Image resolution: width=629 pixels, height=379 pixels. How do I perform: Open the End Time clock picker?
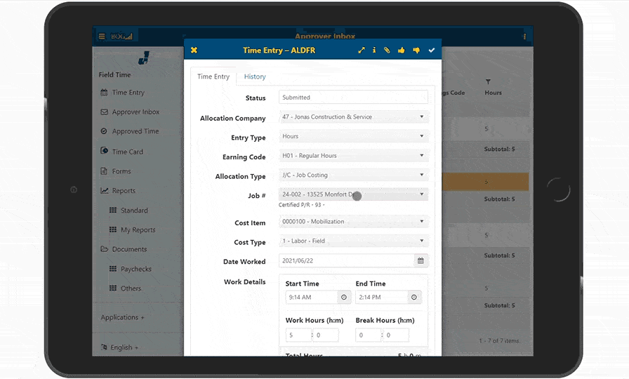point(414,297)
